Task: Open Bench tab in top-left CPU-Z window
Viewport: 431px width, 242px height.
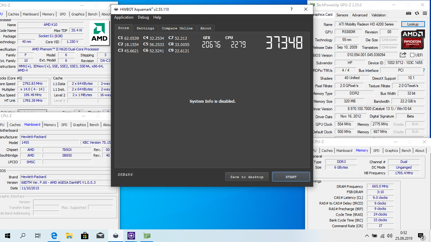Action: click(93, 14)
